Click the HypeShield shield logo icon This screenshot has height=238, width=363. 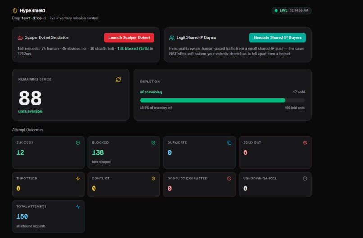(x=15, y=10)
